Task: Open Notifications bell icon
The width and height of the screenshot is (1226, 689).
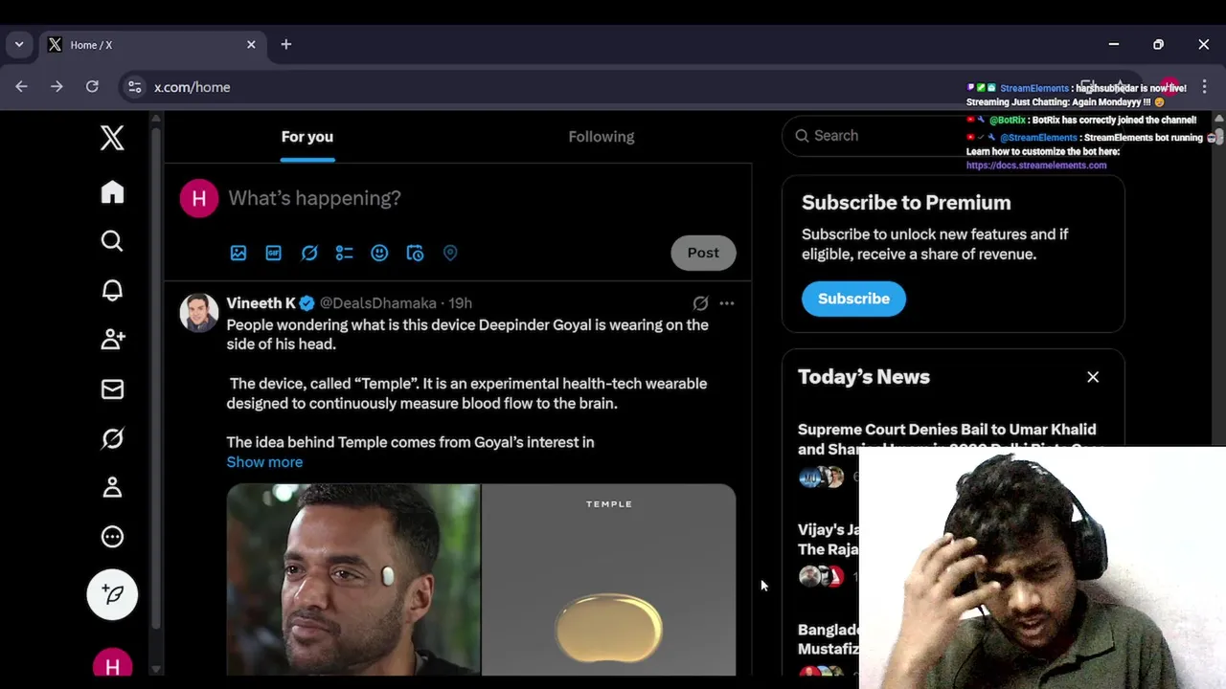Action: (112, 290)
